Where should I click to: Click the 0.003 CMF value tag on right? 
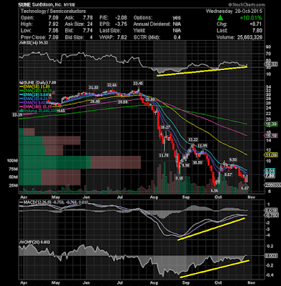tap(272, 255)
